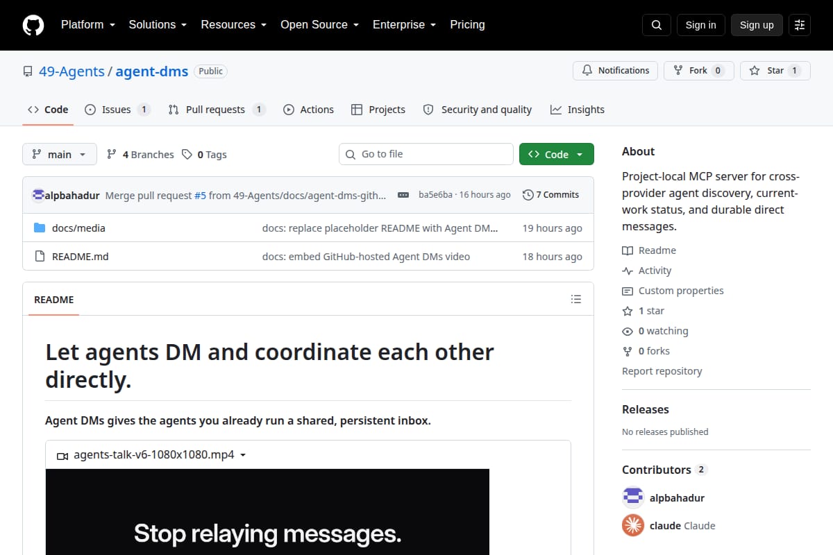Open the 7 Commits history
Viewport: 833px width, 555px height.
click(x=551, y=195)
